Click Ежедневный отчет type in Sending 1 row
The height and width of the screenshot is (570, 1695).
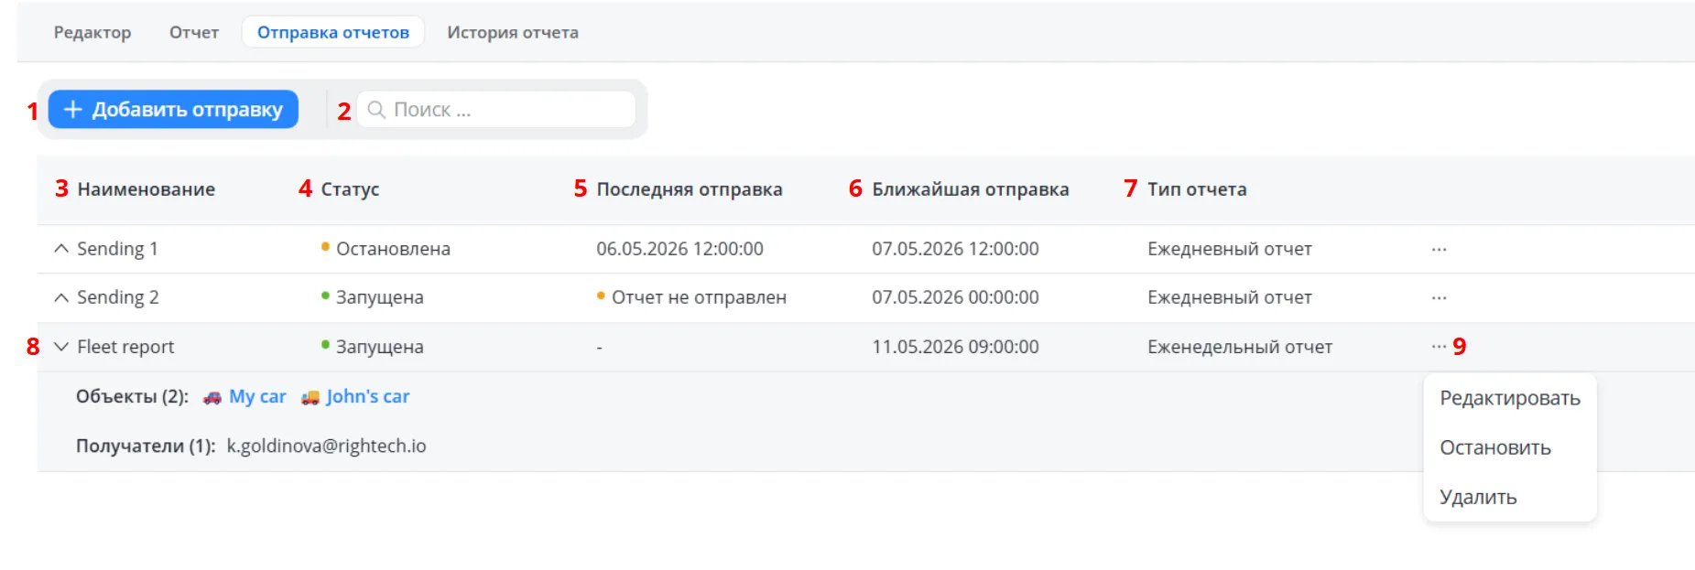[x=1230, y=249]
